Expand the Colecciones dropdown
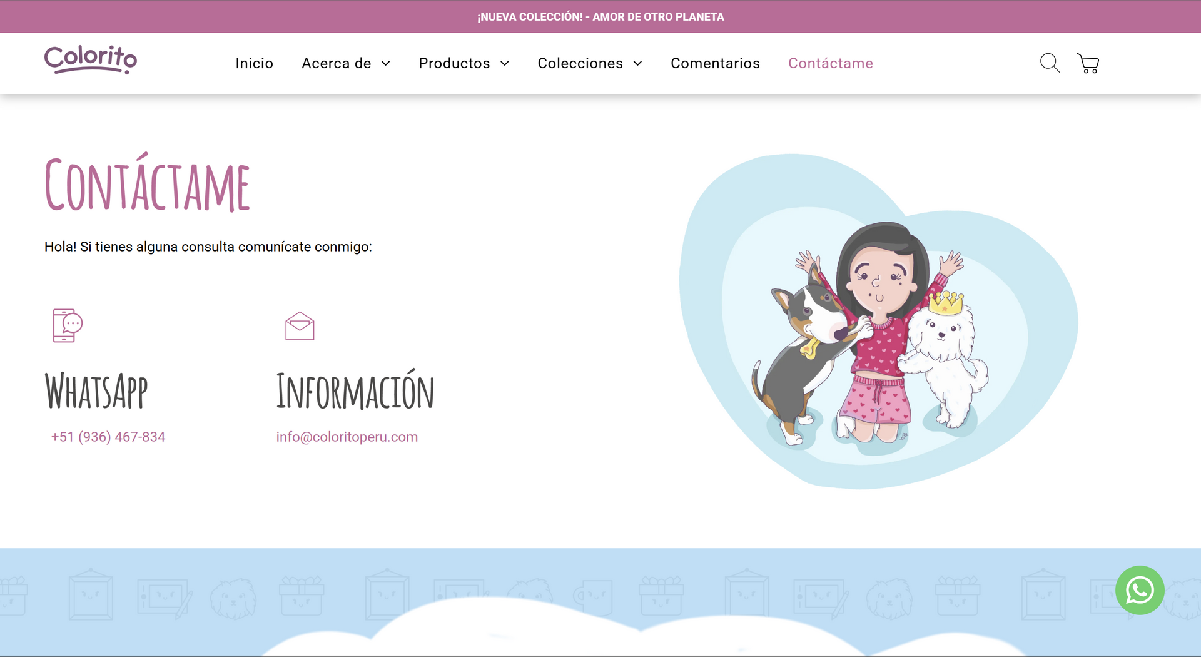The width and height of the screenshot is (1201, 657). (x=589, y=63)
